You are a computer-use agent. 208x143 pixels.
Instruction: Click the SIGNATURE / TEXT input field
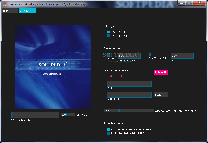click(x=35, y=115)
